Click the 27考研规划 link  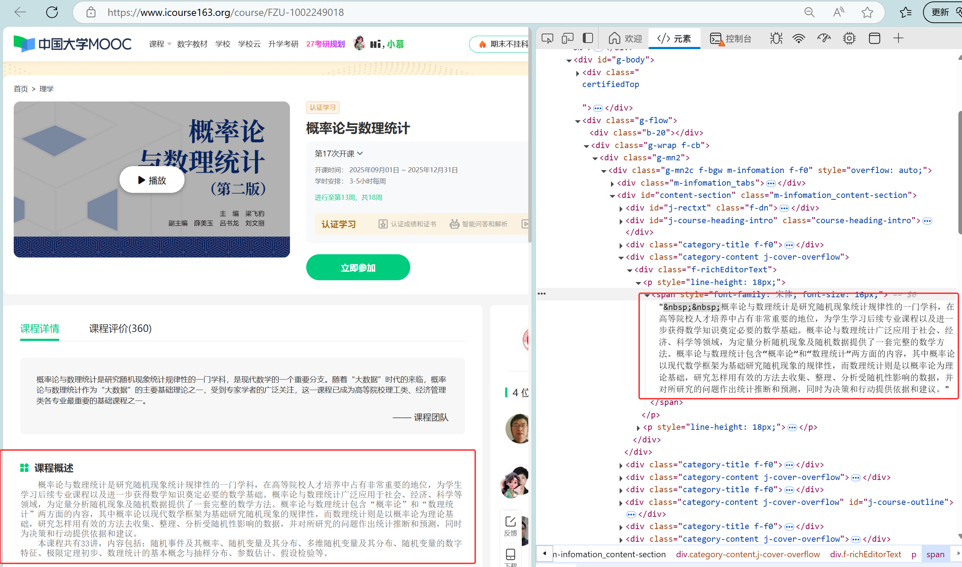(x=325, y=44)
